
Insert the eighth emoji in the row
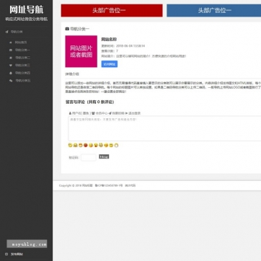[x=106, y=145]
